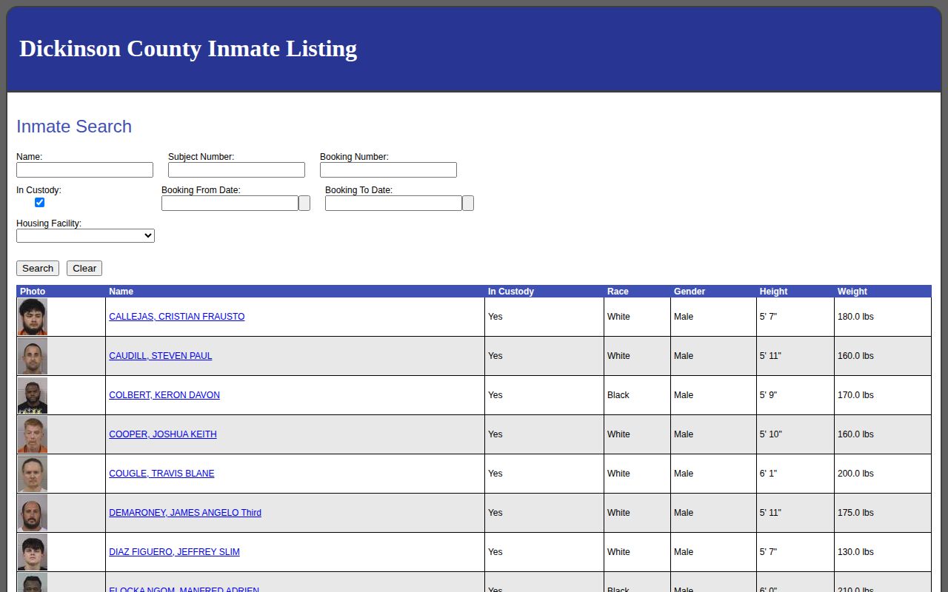Viewport: 948px width, 592px height.
Task: Focus the Booking Number field
Action: (388, 169)
